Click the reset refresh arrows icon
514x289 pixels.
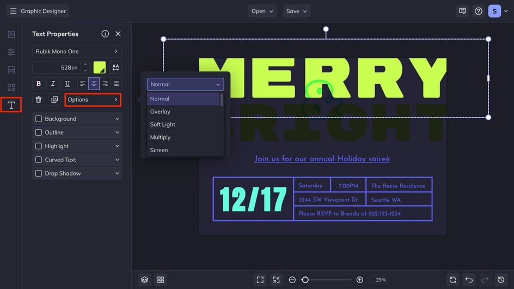[x=452, y=280]
